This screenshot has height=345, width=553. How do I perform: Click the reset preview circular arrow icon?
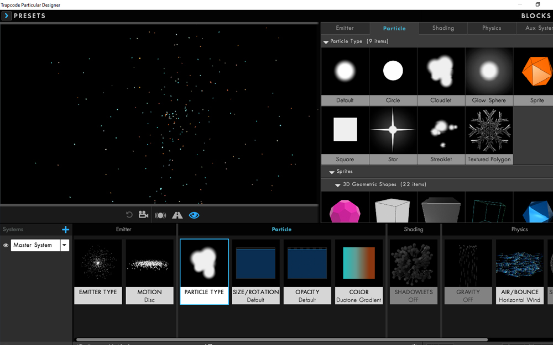129,215
